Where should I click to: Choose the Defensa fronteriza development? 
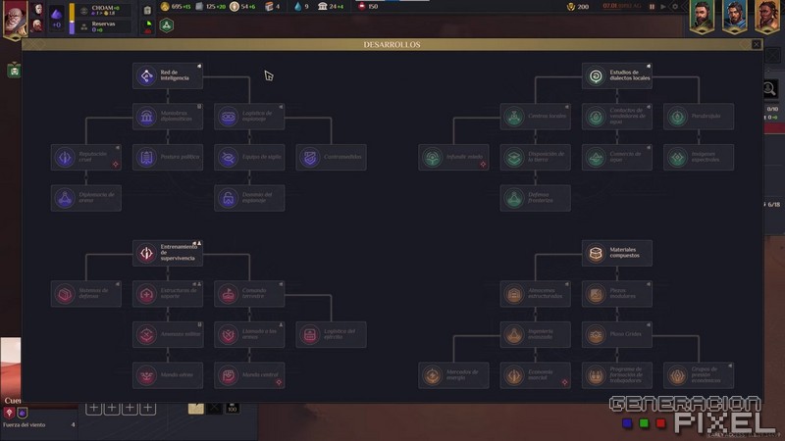pos(535,198)
